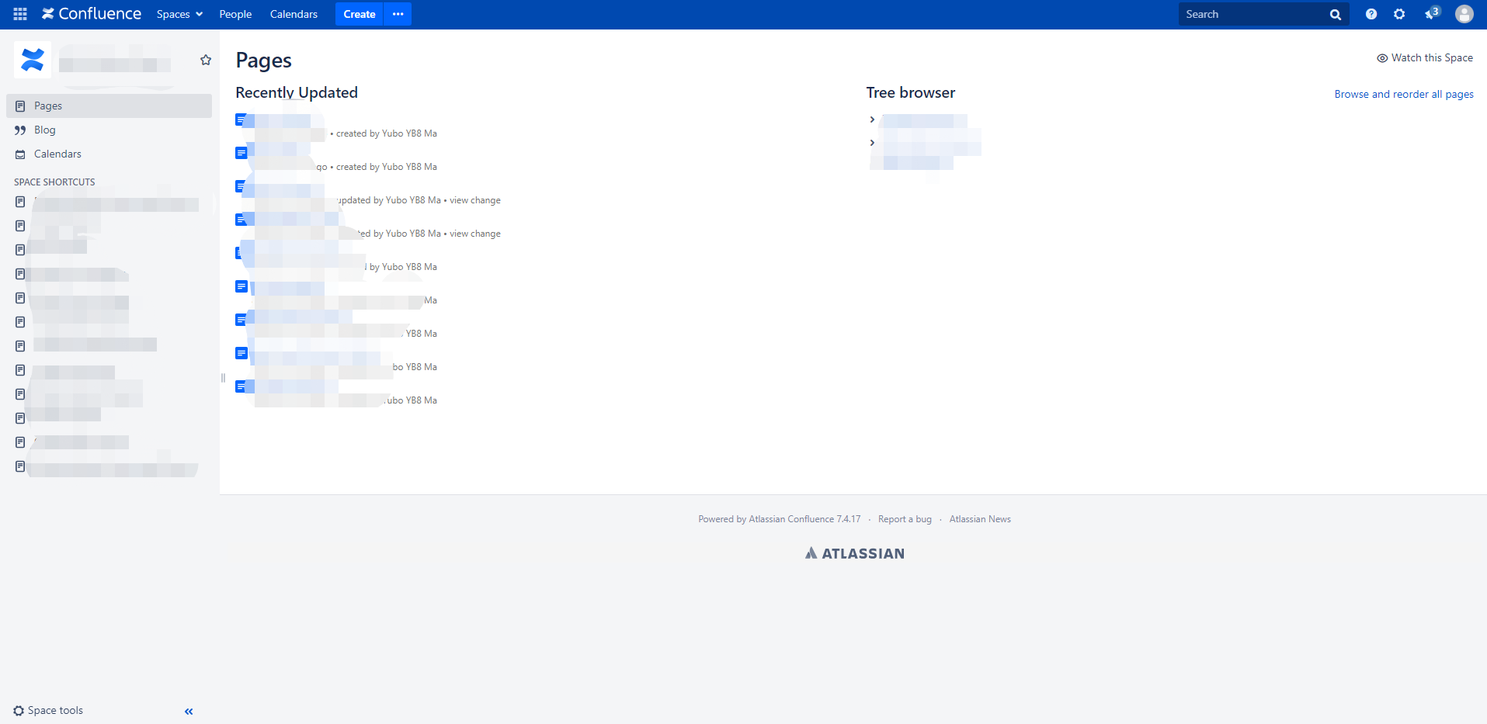Click the Confluence logo in header
Screen dimensions: 1487x724
pos(92,14)
